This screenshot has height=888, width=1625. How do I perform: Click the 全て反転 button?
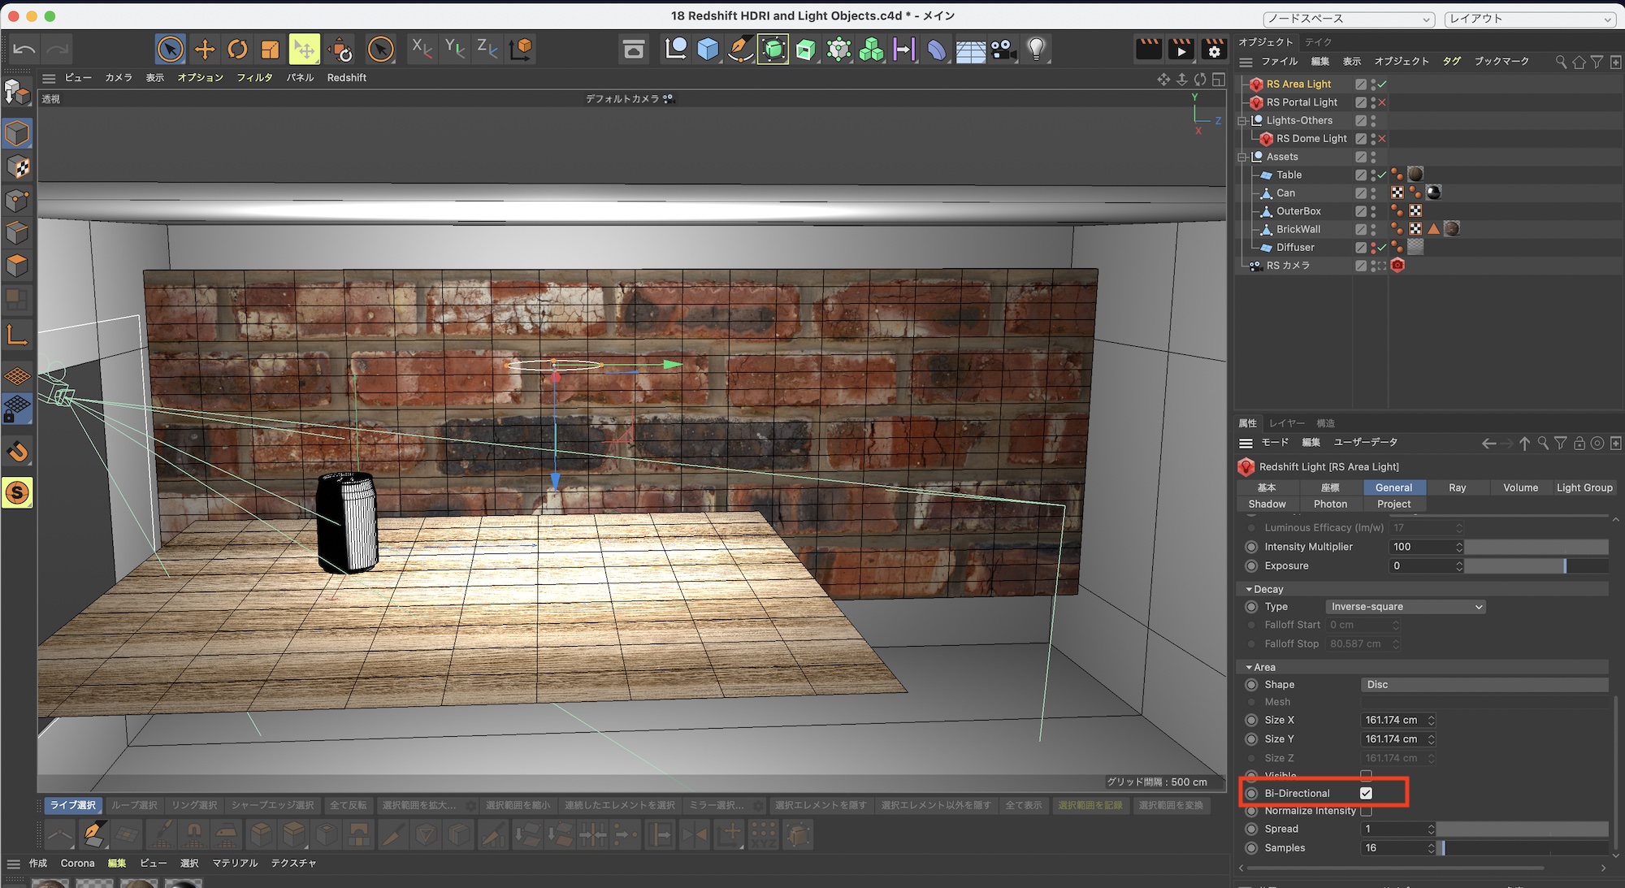point(348,805)
